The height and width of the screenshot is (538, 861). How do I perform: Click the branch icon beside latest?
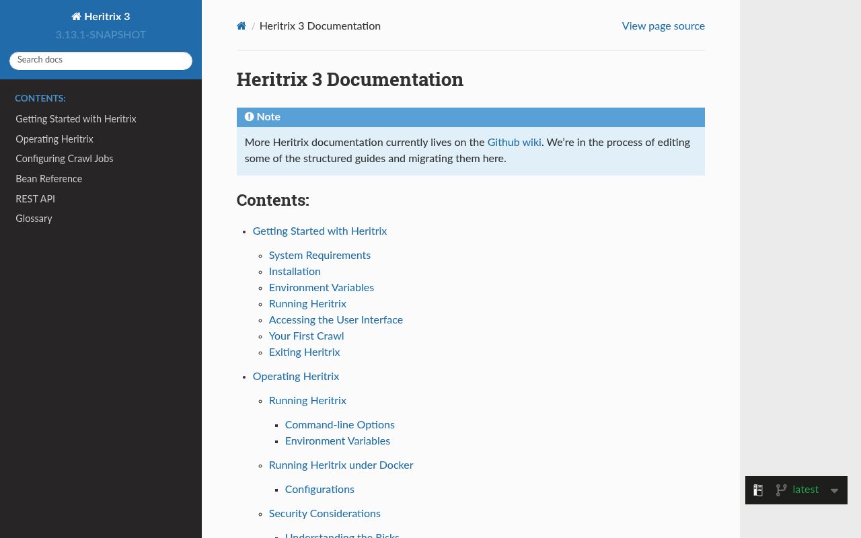tap(781, 490)
